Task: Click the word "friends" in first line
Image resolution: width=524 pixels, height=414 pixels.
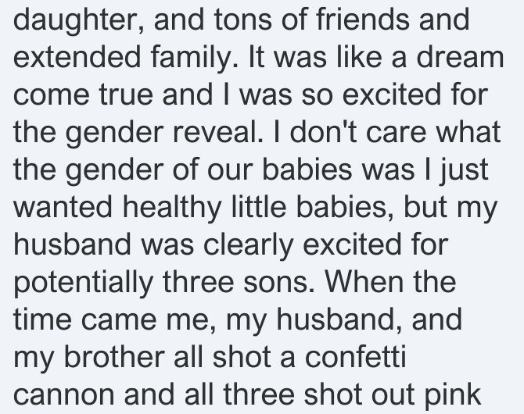Action: coord(362,20)
